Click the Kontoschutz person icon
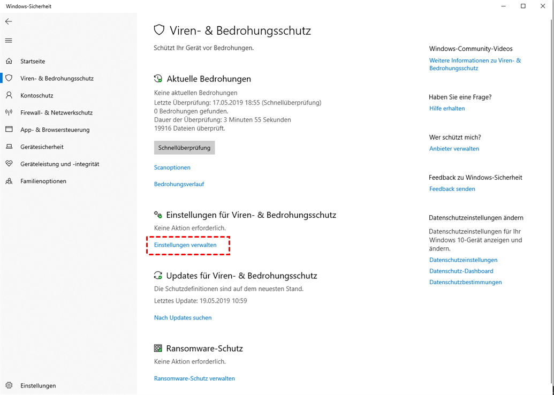554x395 pixels. point(9,95)
